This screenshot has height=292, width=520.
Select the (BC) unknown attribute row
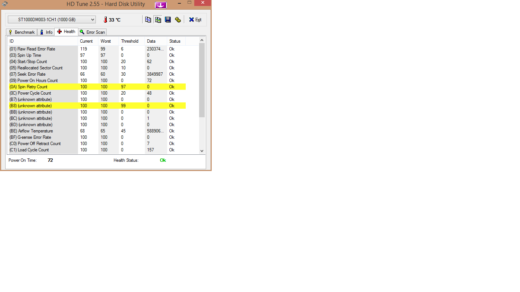click(97, 118)
